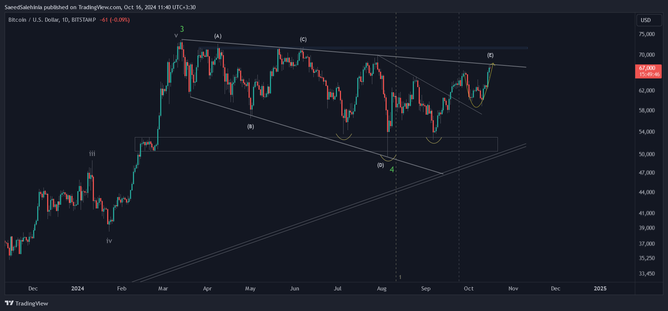The image size is (668, 311).
Task: Select the (D) wave label
Action: (x=380, y=165)
